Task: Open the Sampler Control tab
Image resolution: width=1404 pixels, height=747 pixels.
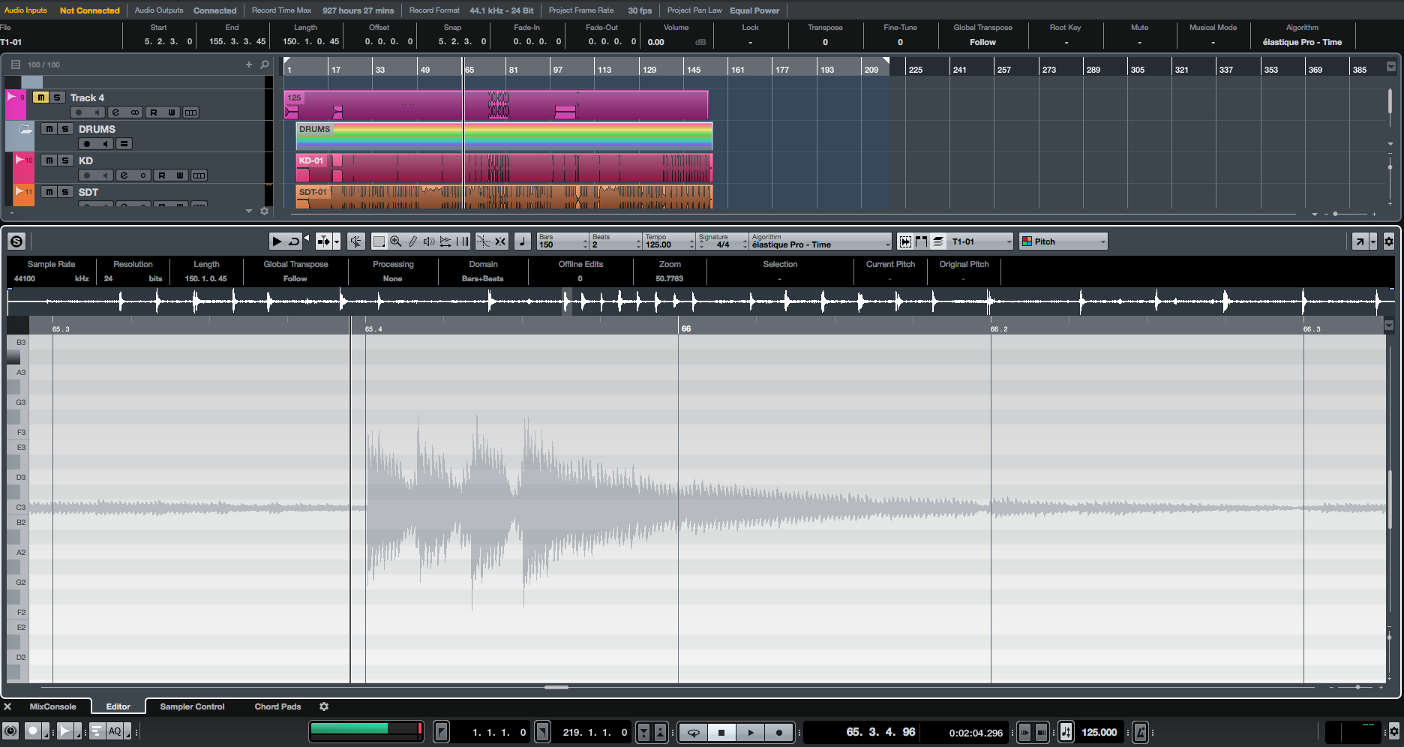Action: tap(192, 706)
